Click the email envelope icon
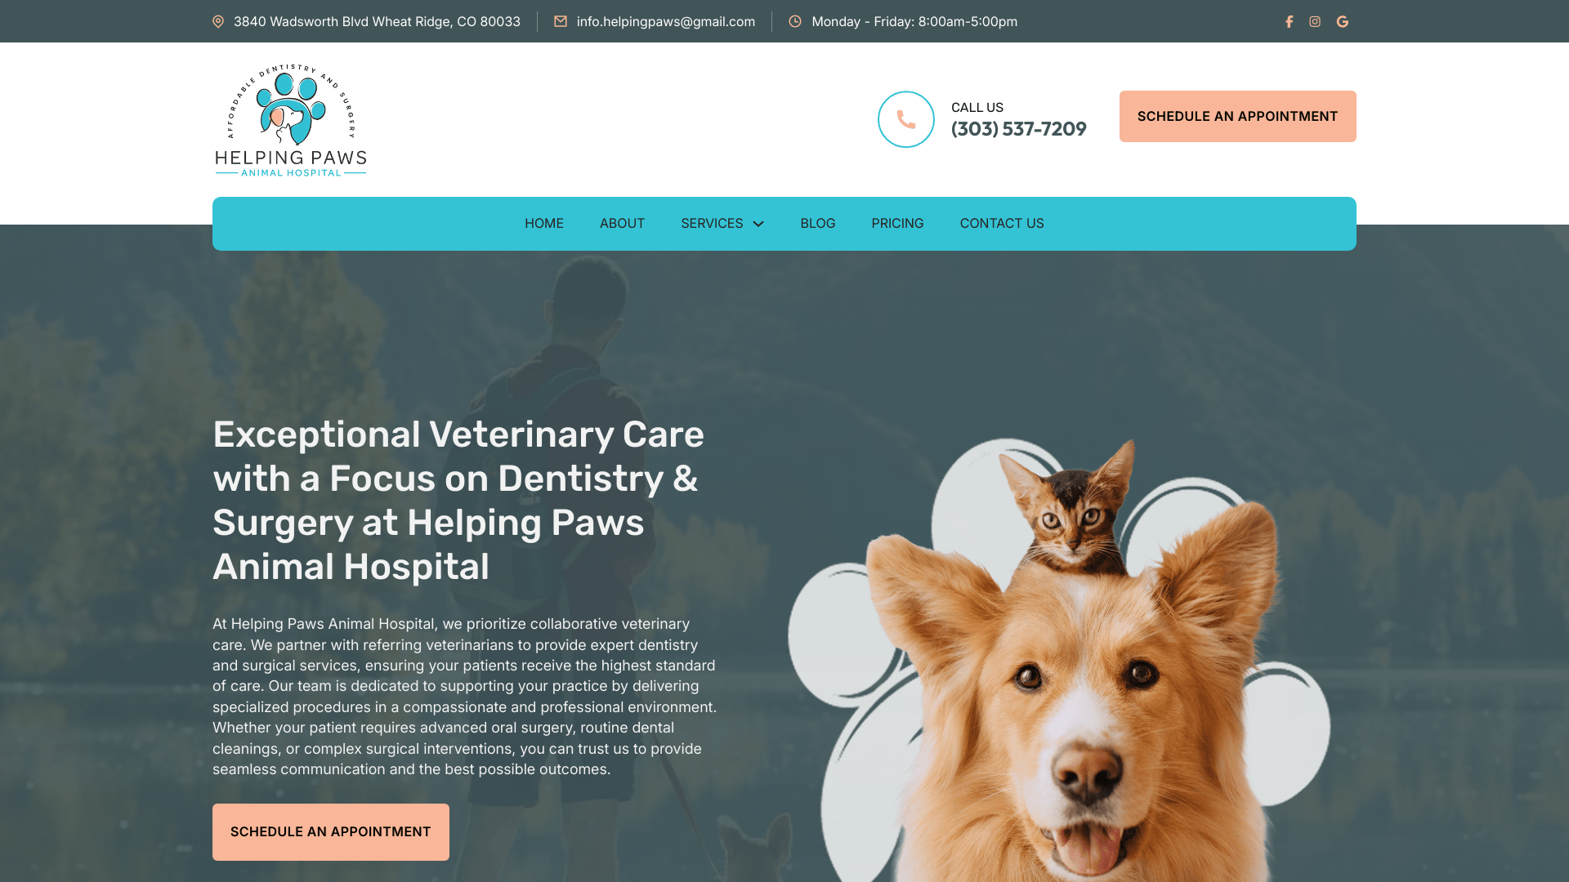Viewport: 1569px width, 882px height. click(561, 22)
